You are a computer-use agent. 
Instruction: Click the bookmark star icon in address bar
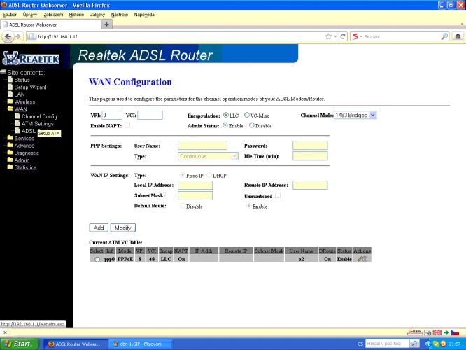[328, 36]
